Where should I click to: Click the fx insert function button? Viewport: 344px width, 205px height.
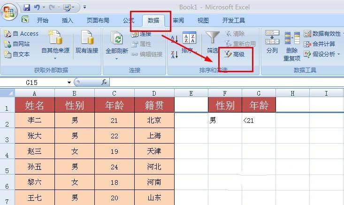[x=104, y=83]
